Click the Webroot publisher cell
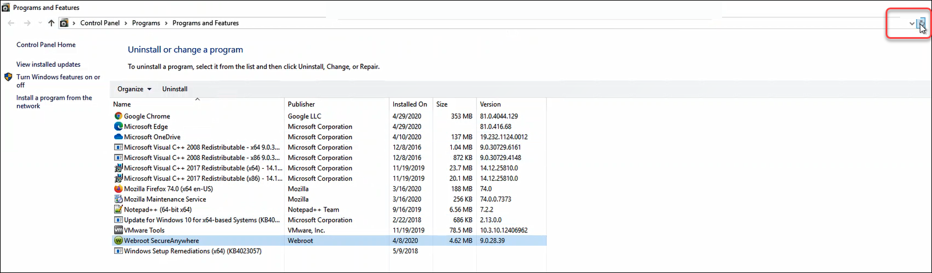Viewport: 932px width, 273px height. pos(300,241)
